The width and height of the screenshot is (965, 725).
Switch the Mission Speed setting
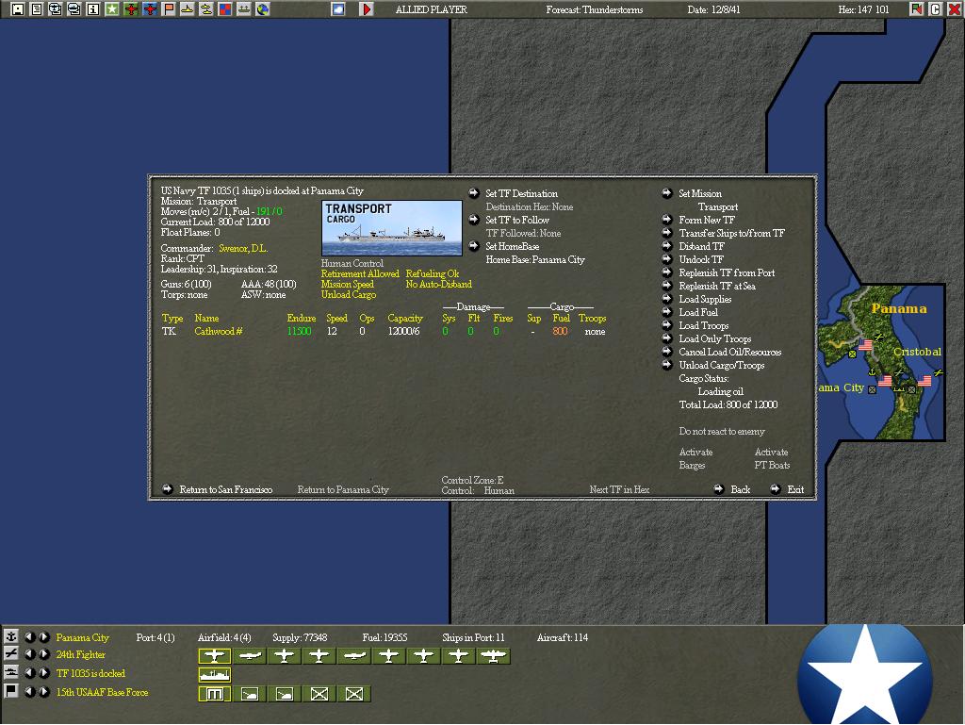coord(347,285)
